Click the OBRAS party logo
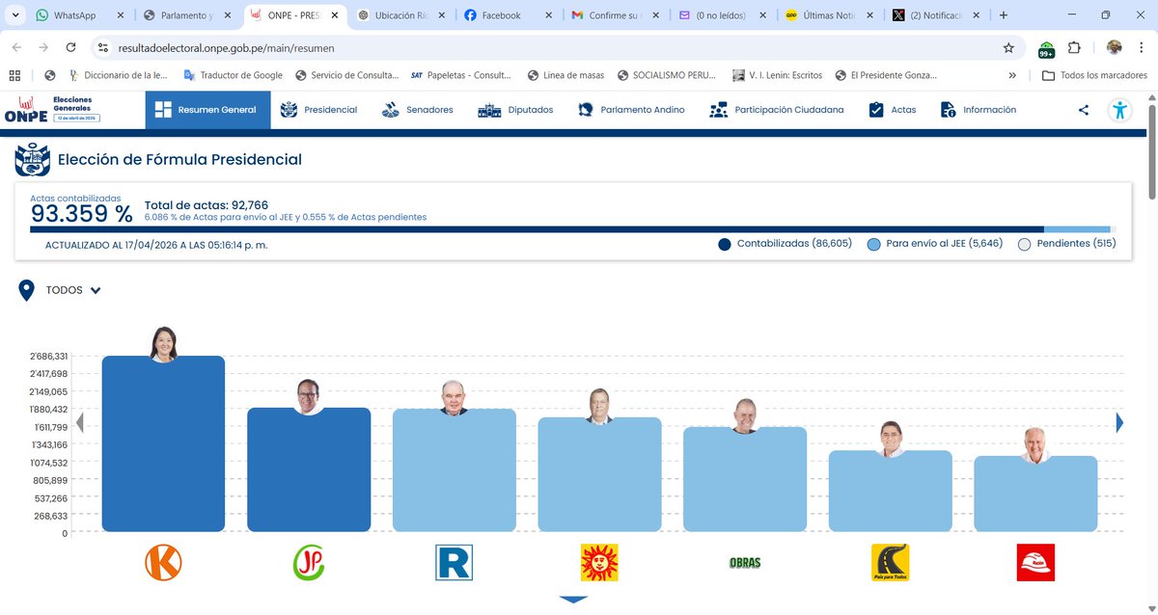This screenshot has width=1158, height=615. 744,562
